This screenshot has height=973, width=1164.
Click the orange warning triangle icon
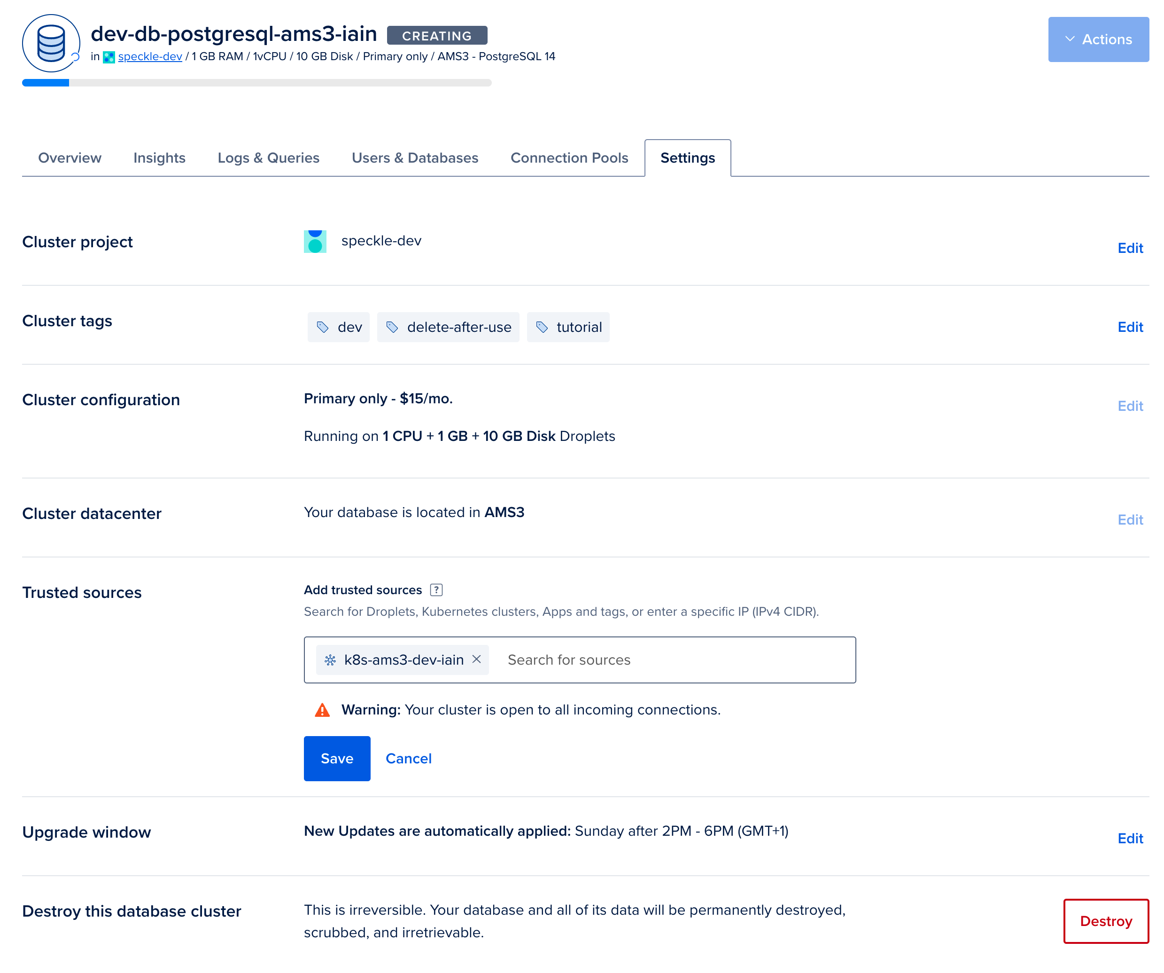[322, 710]
